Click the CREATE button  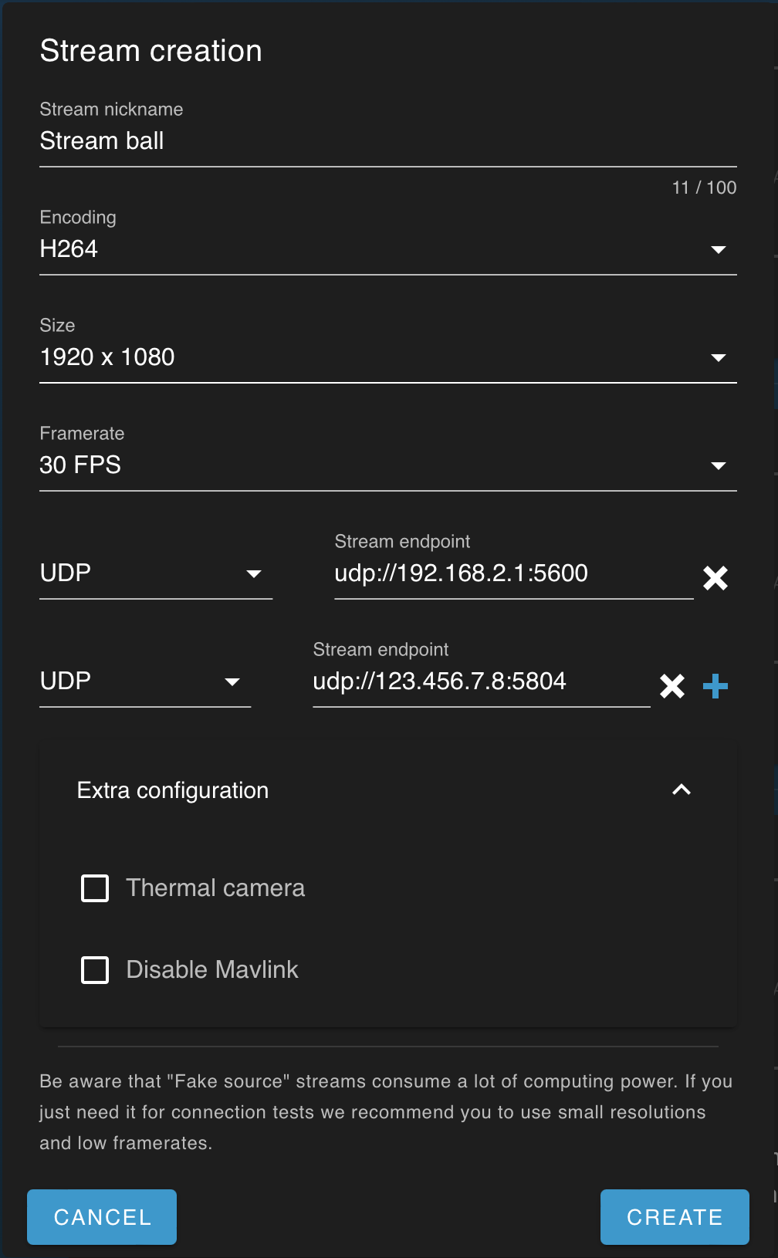(674, 1217)
